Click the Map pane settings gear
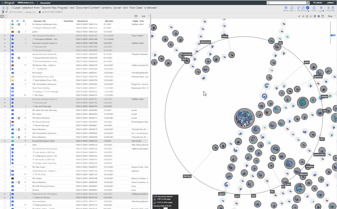 (x=319, y=16)
